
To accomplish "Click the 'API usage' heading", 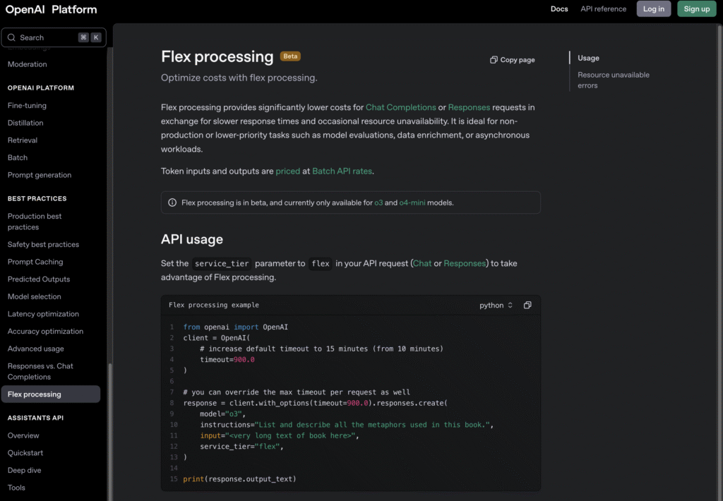I will point(192,239).
